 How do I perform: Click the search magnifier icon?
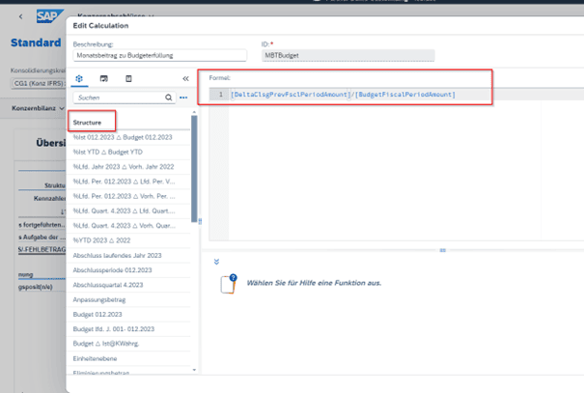(x=169, y=98)
